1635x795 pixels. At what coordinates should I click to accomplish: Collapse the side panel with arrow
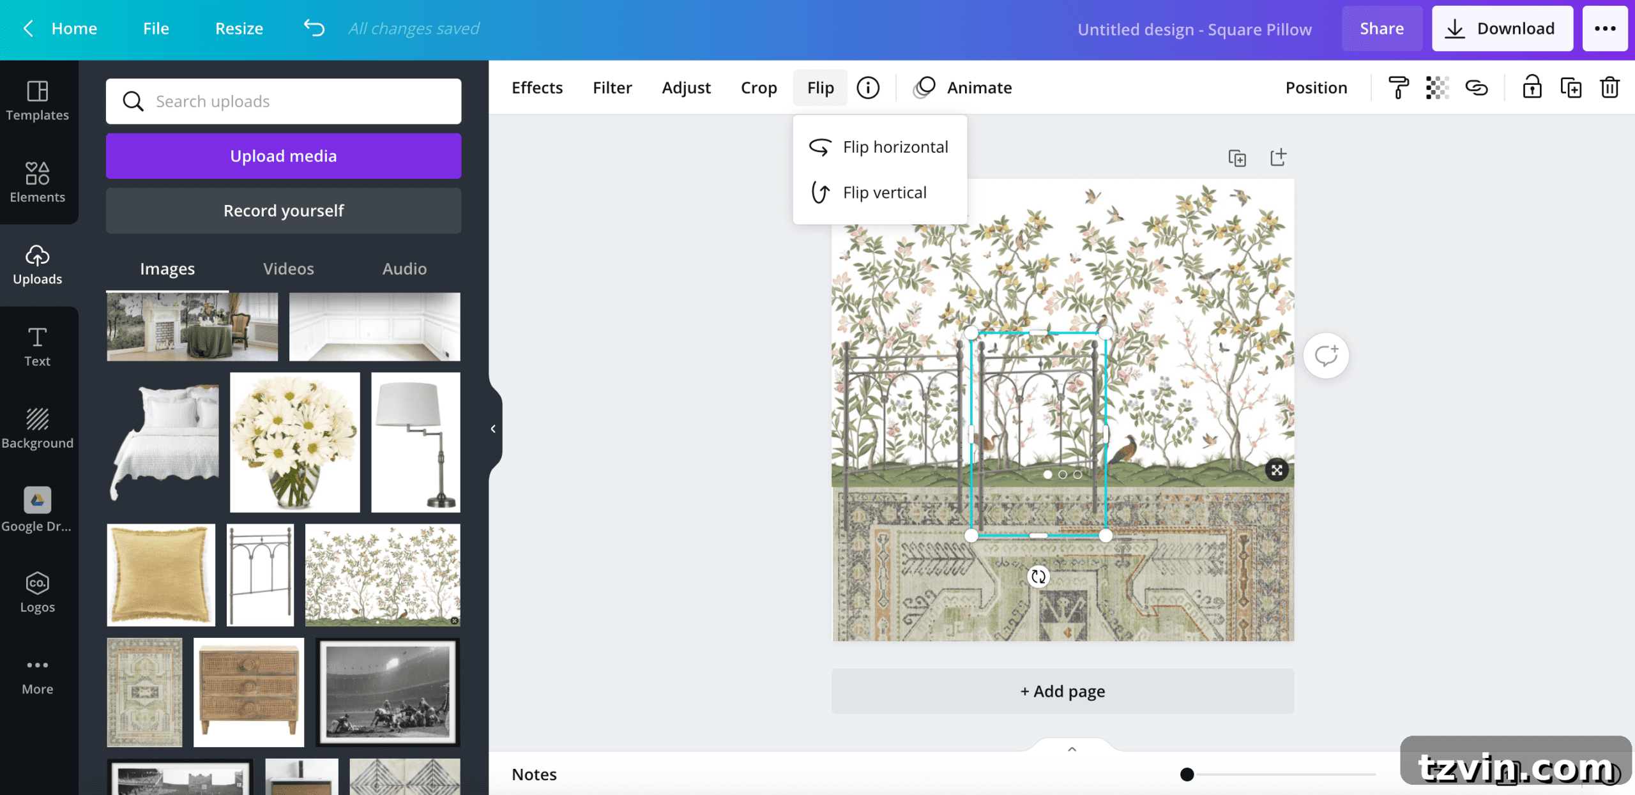(493, 428)
